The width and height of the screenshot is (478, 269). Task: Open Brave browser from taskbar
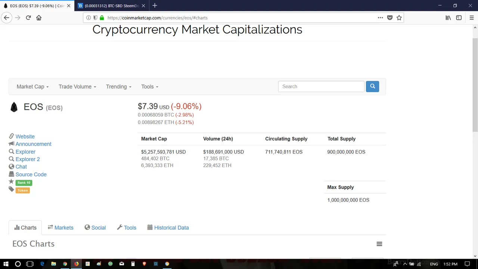(144, 264)
